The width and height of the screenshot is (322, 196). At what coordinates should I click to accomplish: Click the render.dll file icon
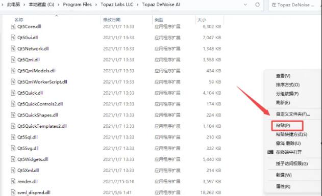(13, 181)
